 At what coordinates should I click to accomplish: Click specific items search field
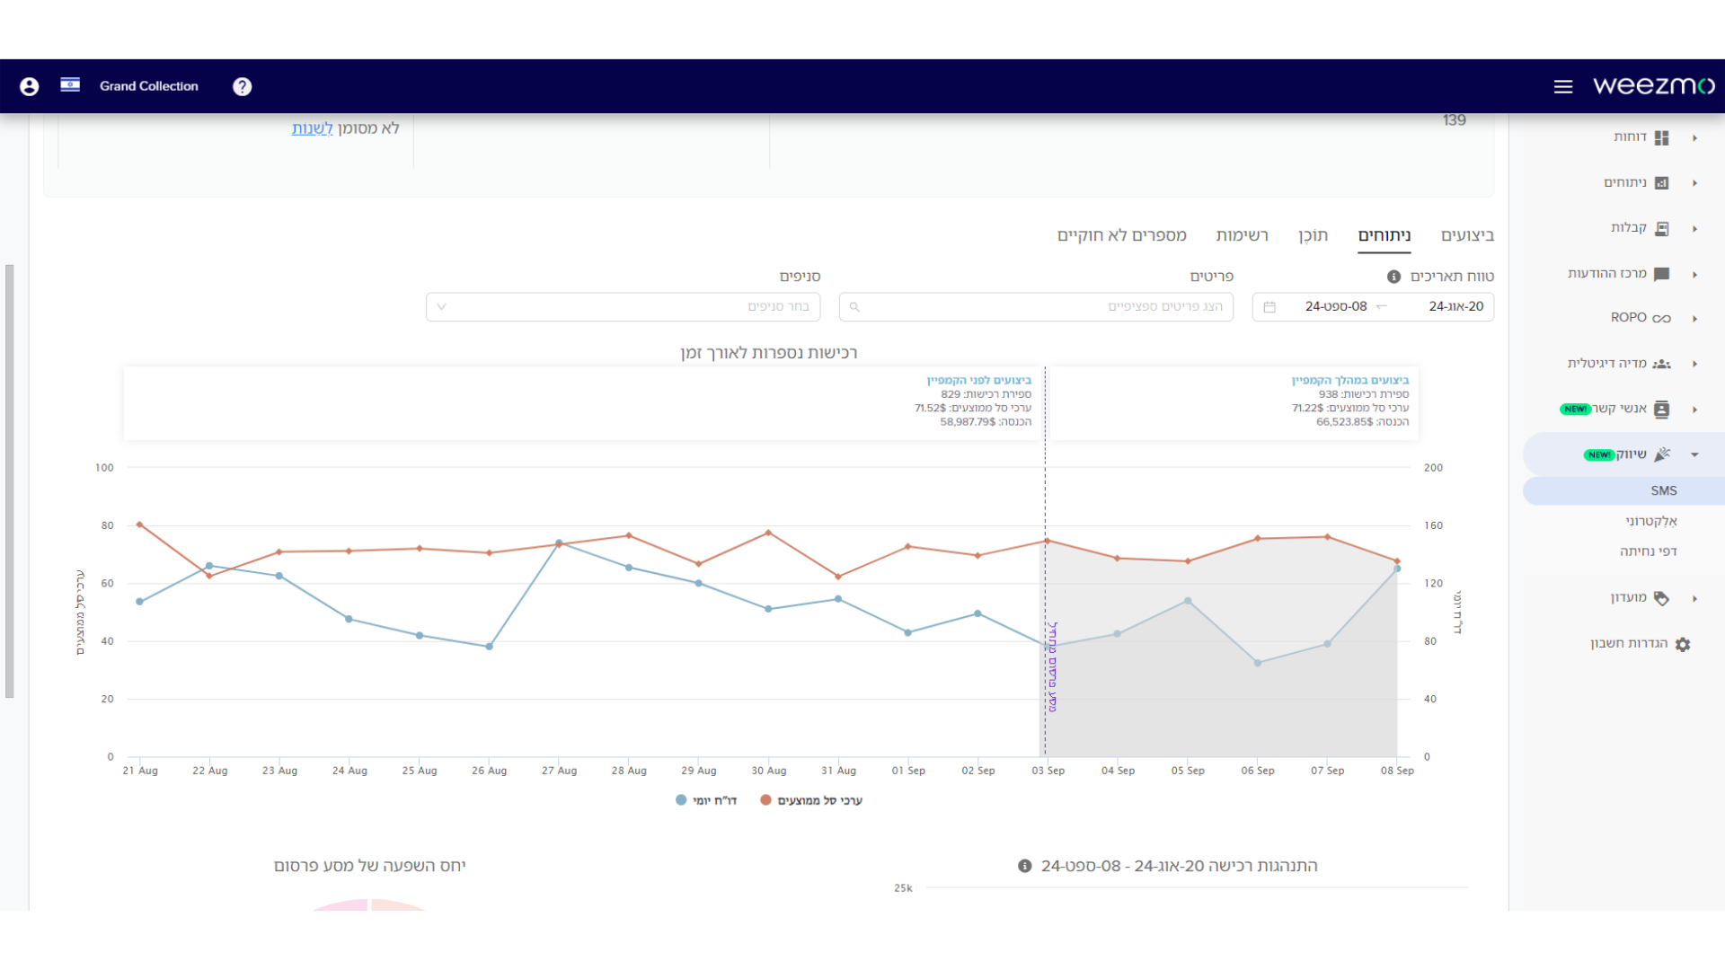tap(1036, 307)
